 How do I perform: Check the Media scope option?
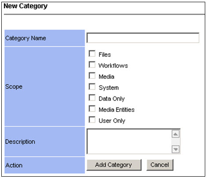(x=92, y=76)
